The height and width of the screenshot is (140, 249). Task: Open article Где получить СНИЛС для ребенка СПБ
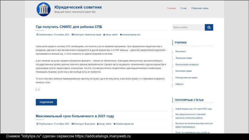point(69,27)
